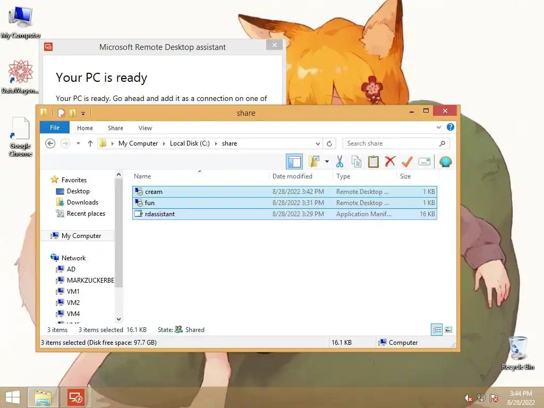Click Favorites in the navigation pane
The image size is (544, 408).
74,180
